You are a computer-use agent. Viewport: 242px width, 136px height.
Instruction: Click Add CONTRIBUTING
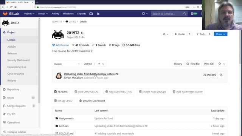pos(119,91)
